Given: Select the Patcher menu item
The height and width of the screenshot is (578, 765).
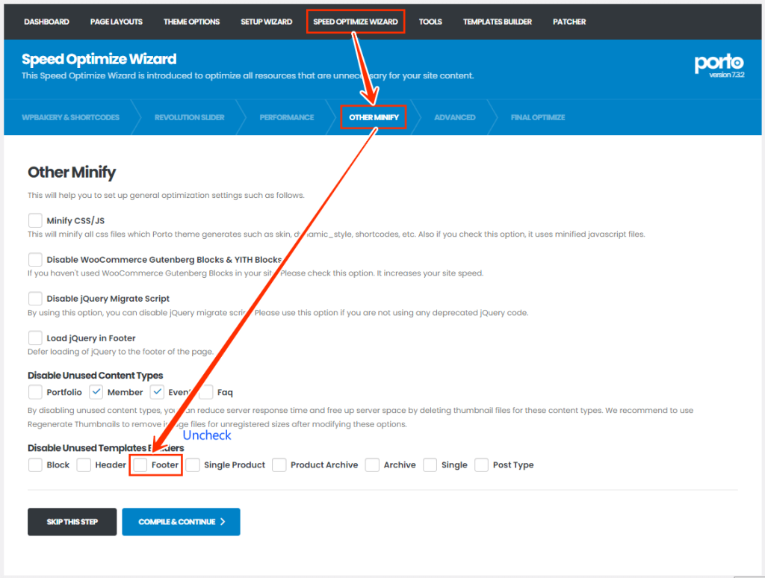Looking at the screenshot, I should (569, 22).
